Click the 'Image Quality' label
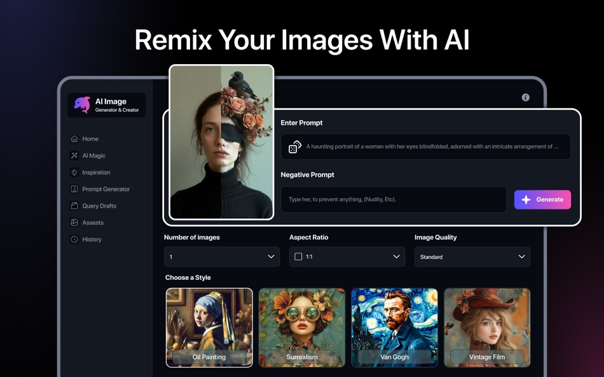Viewport: 604px width, 377px height. 436,237
